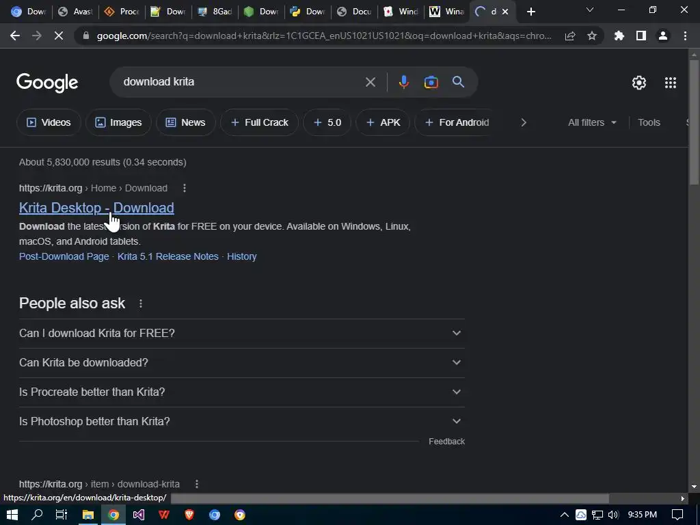Filter results by Videos
Viewport: 700px width, 525px height.
[49, 122]
